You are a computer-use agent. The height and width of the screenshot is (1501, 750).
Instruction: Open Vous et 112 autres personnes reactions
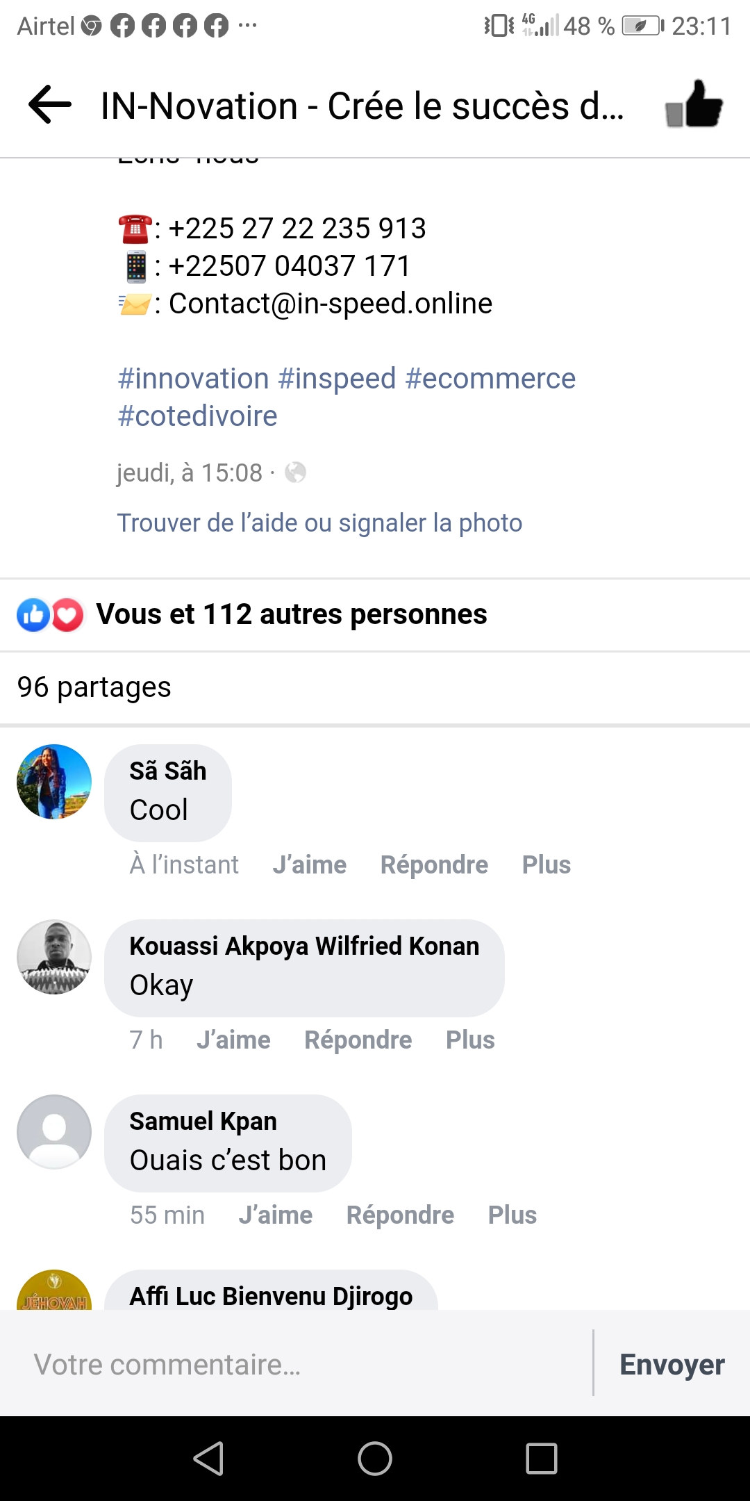[291, 615]
